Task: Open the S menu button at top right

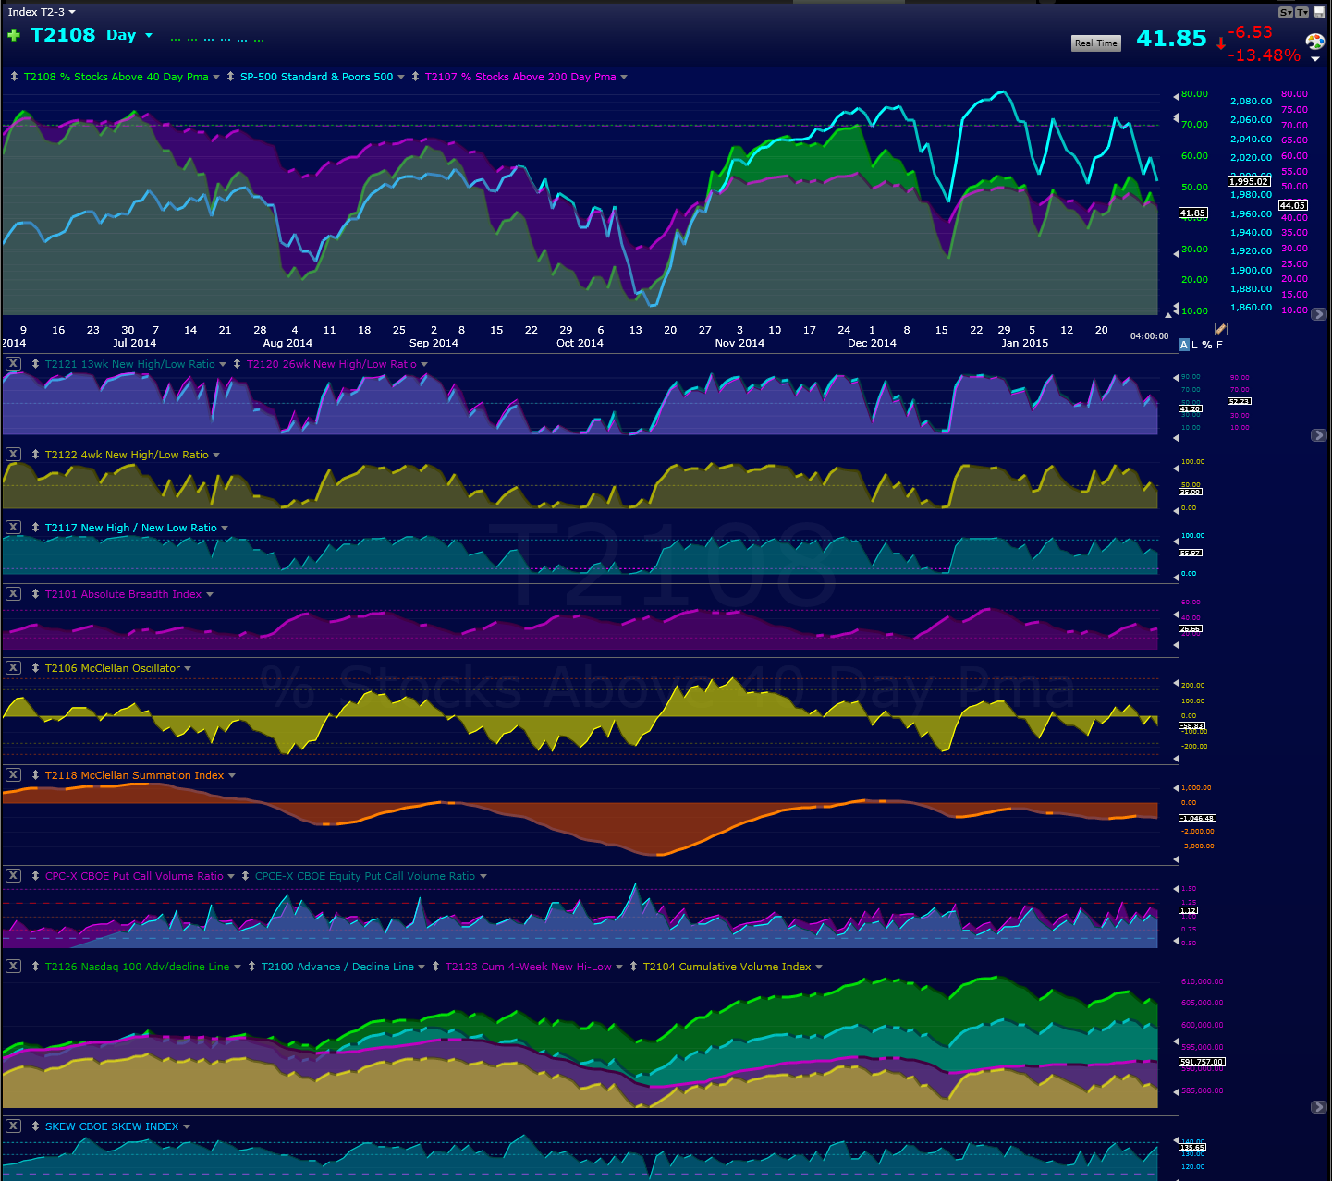Action: point(1286,12)
